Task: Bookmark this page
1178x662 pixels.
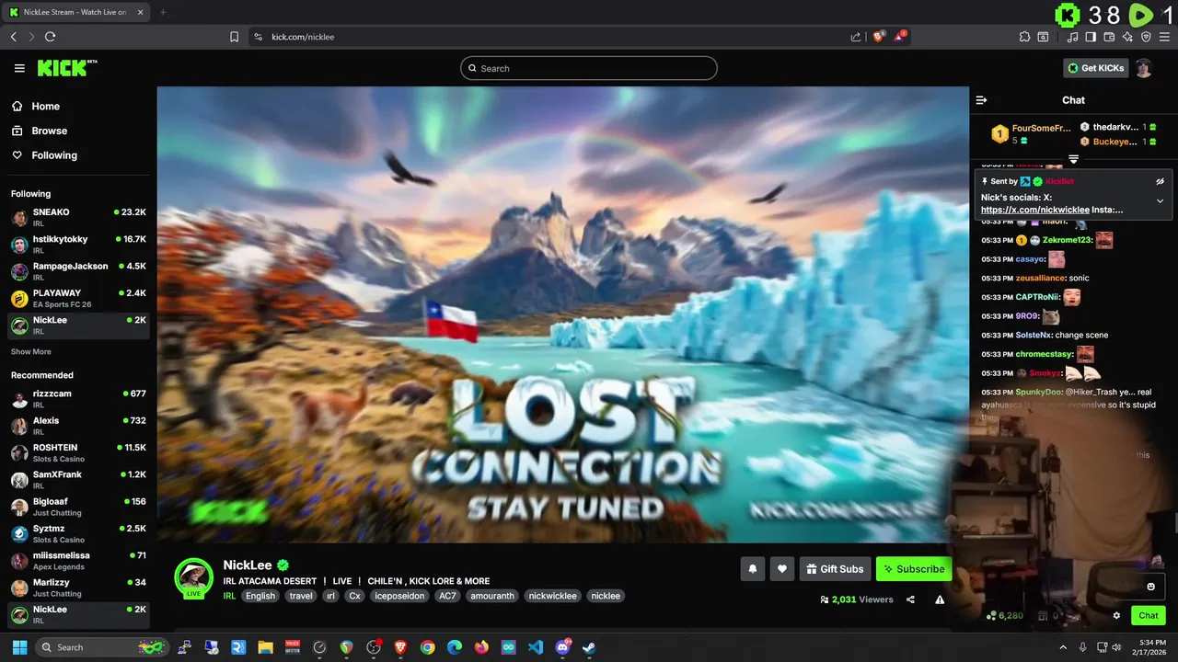Action: pos(235,37)
